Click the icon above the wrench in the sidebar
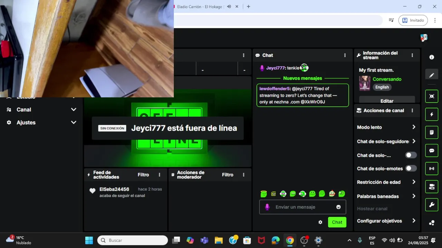Image resolution: width=442 pixels, height=248 pixels. 432,187
